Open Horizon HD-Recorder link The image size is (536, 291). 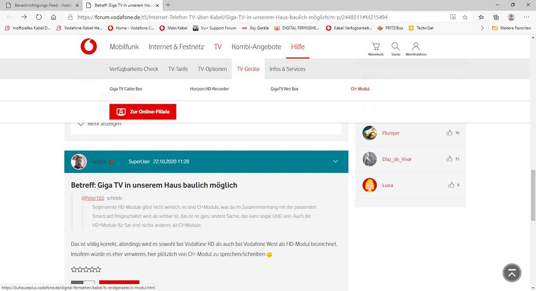209,89
